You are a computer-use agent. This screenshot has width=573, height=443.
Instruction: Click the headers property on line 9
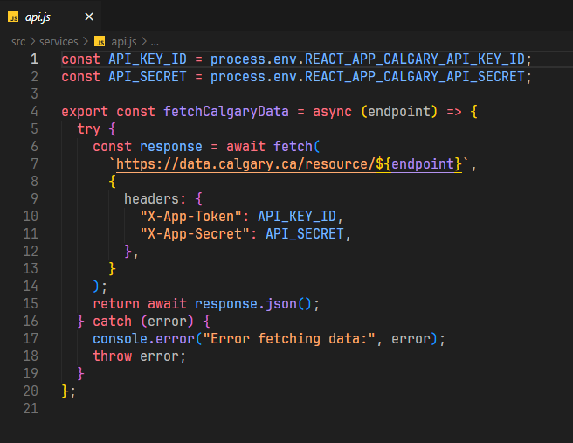(x=152, y=199)
